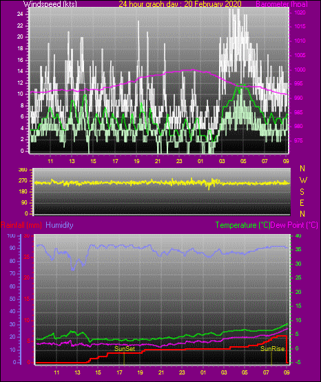The image size is (321, 382).
Task: Click the 15 rainfall axis value in red
Action: click(x=27, y=299)
